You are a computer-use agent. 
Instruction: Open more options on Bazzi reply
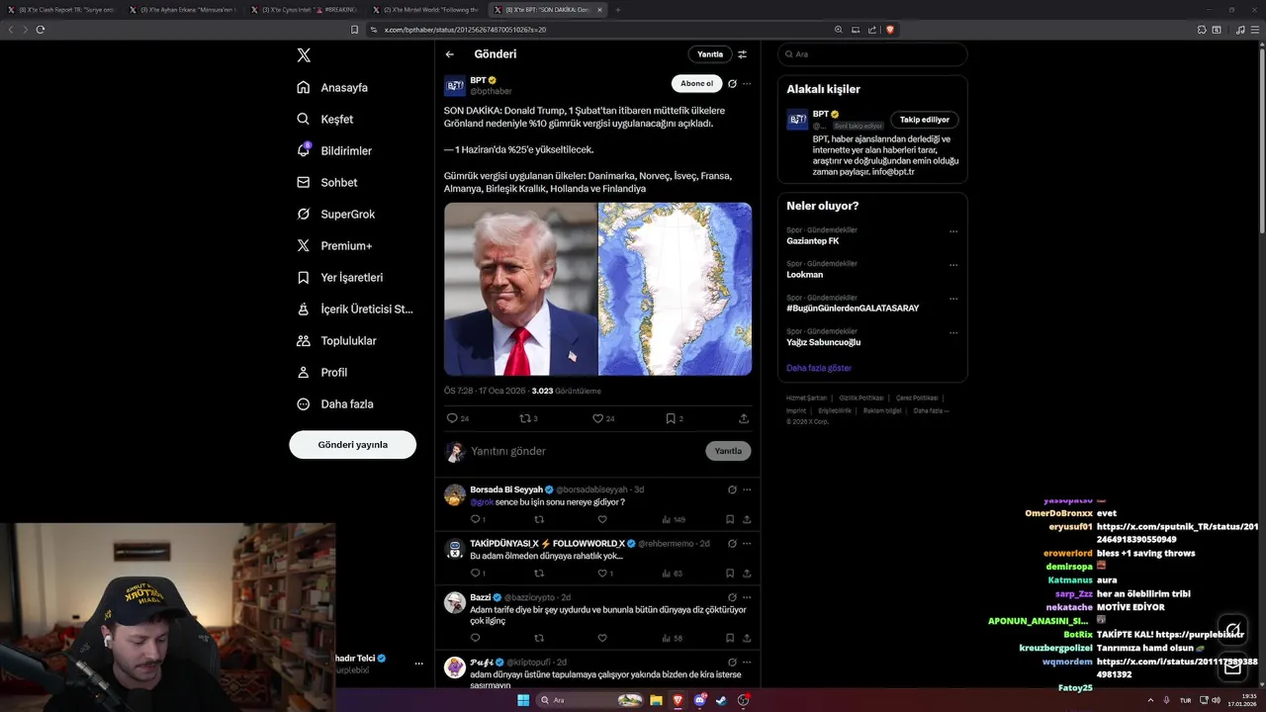(747, 597)
